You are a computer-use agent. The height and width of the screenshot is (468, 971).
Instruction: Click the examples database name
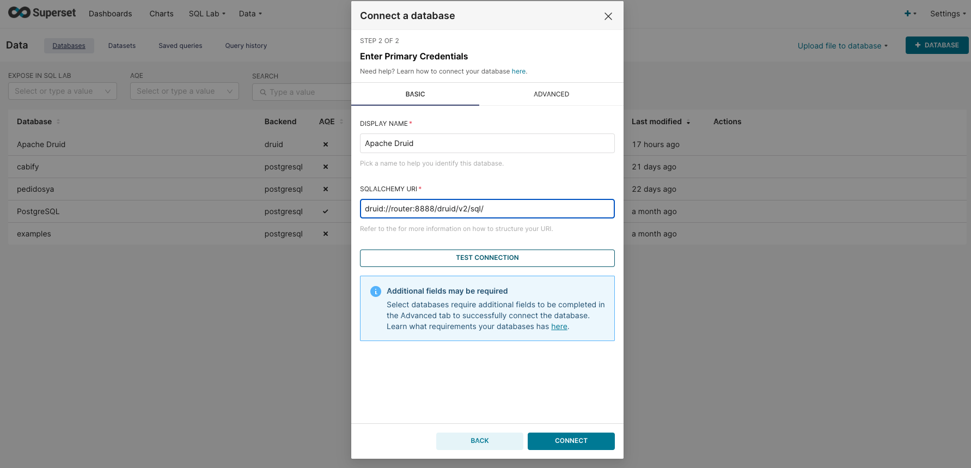coord(34,234)
